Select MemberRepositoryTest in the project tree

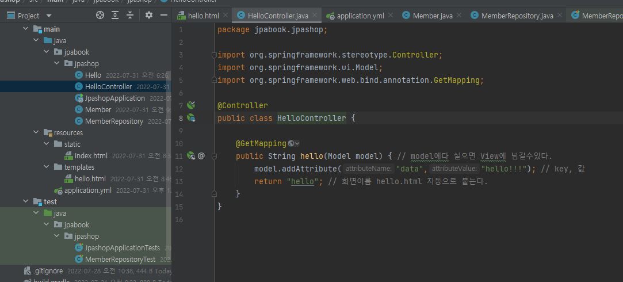point(120,259)
